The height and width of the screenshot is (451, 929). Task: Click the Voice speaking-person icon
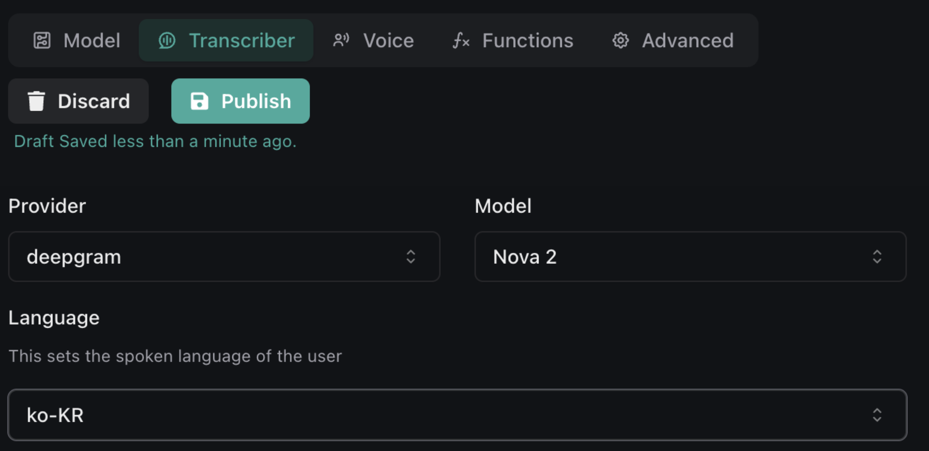pyautogui.click(x=341, y=41)
